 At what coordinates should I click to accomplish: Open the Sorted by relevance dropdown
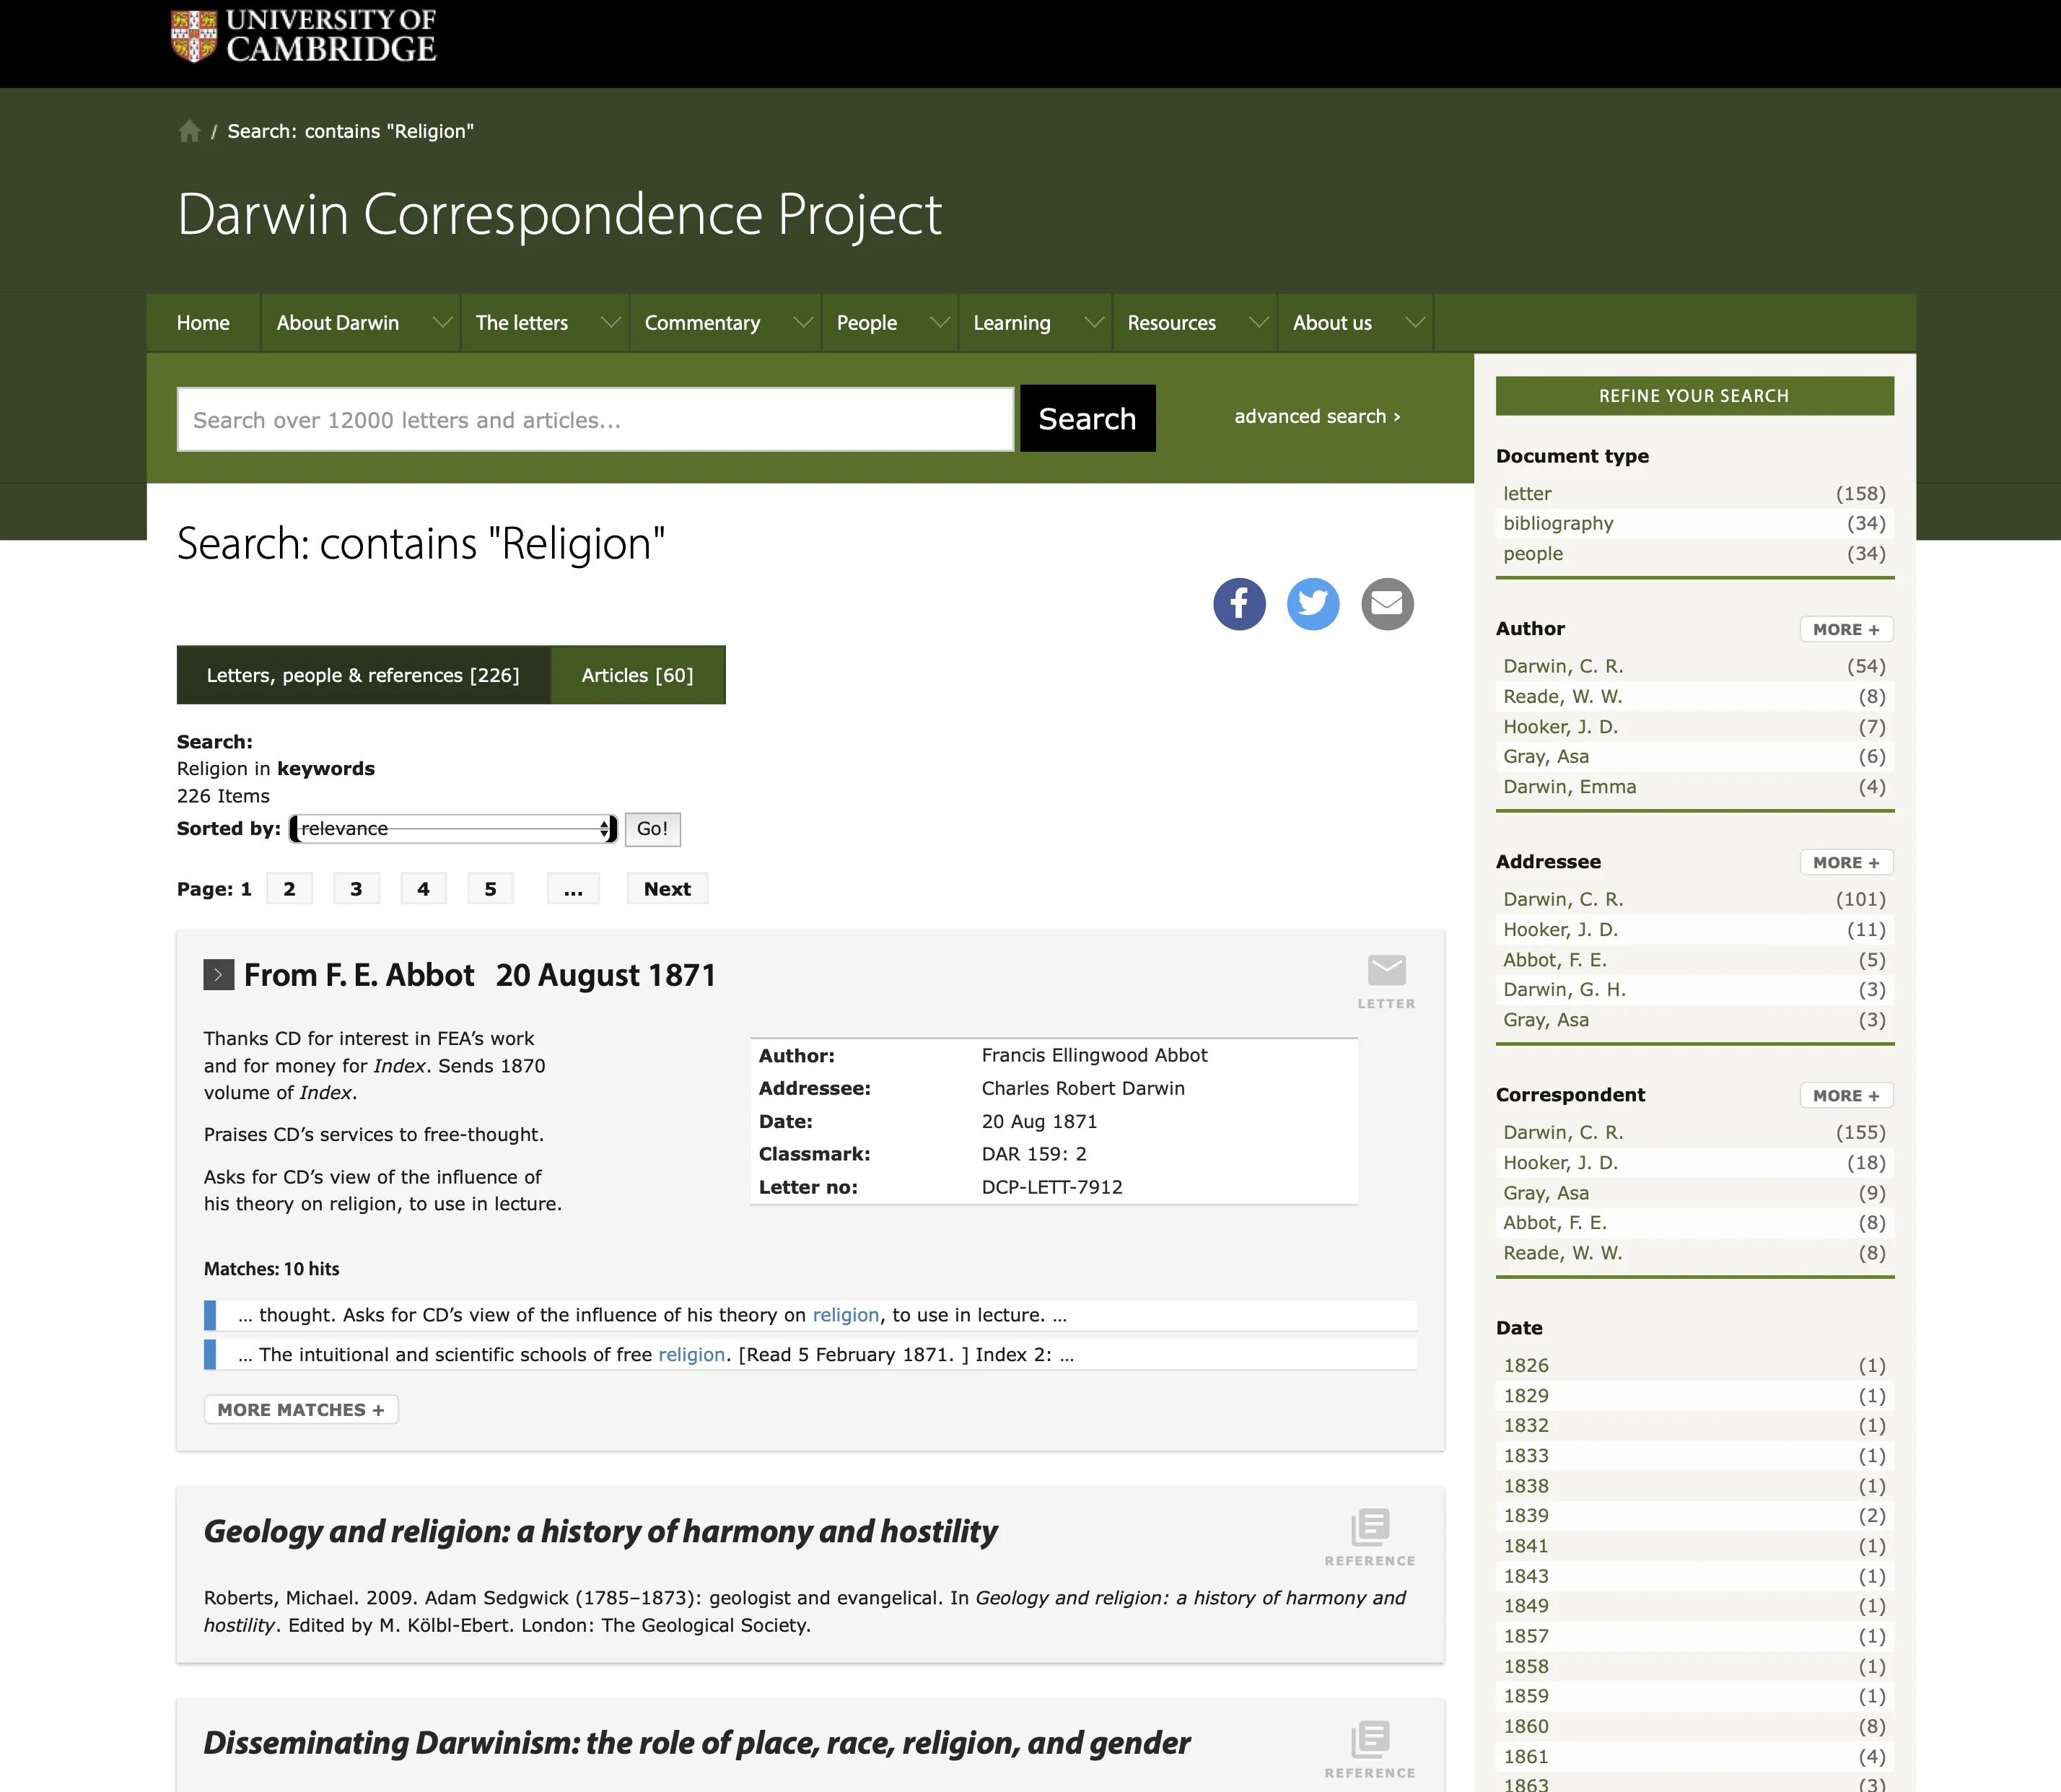pyautogui.click(x=453, y=829)
